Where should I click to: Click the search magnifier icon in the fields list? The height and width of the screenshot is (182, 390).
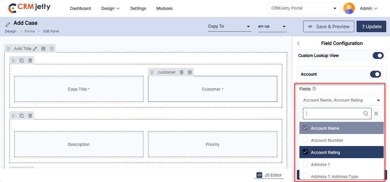pyautogui.click(x=366, y=114)
